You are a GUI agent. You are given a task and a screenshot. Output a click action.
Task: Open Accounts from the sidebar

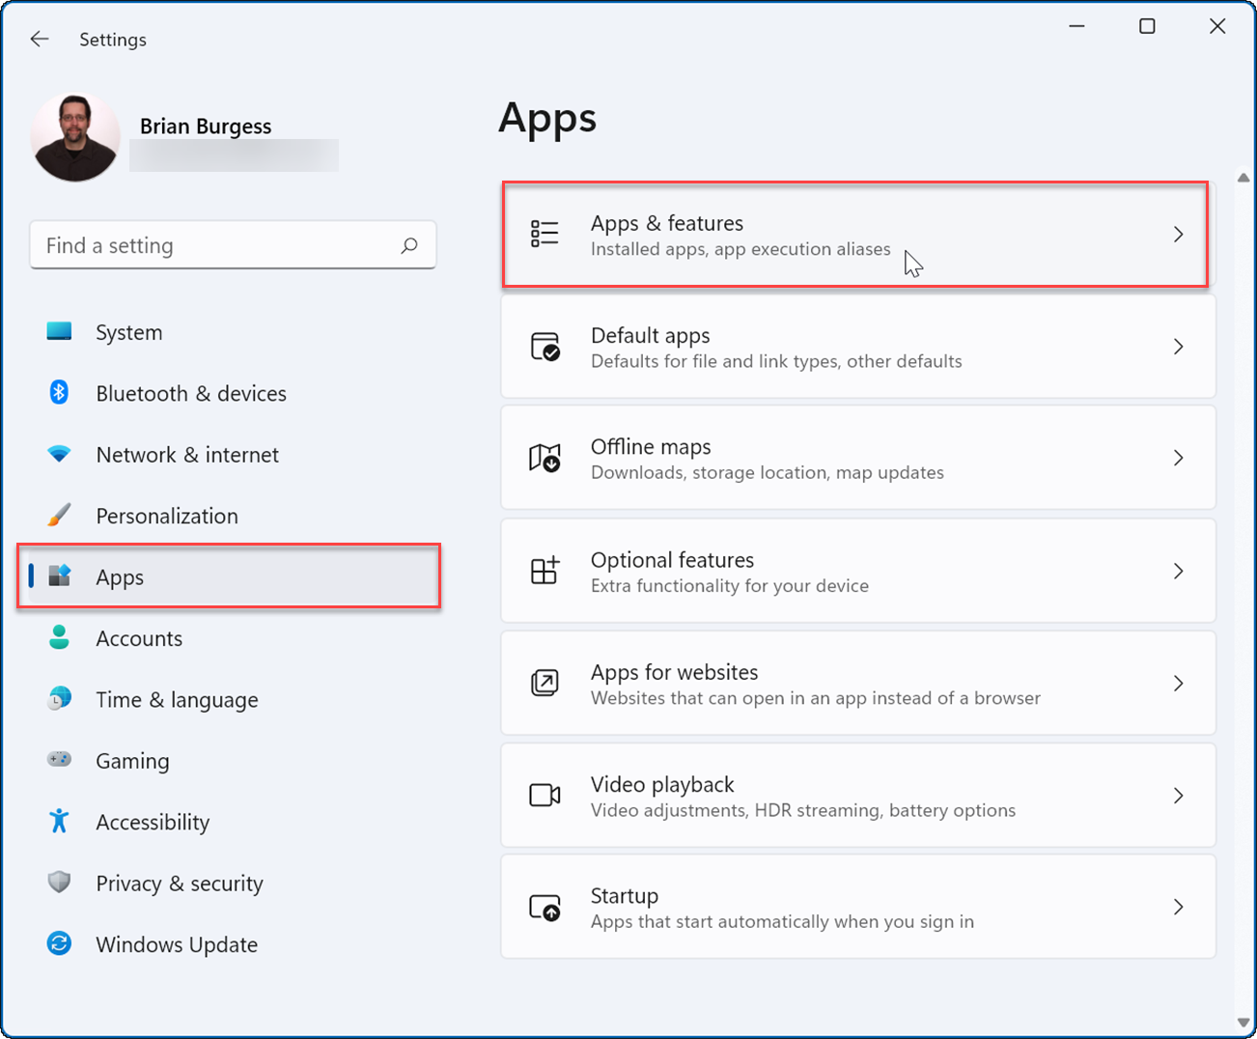tap(138, 638)
